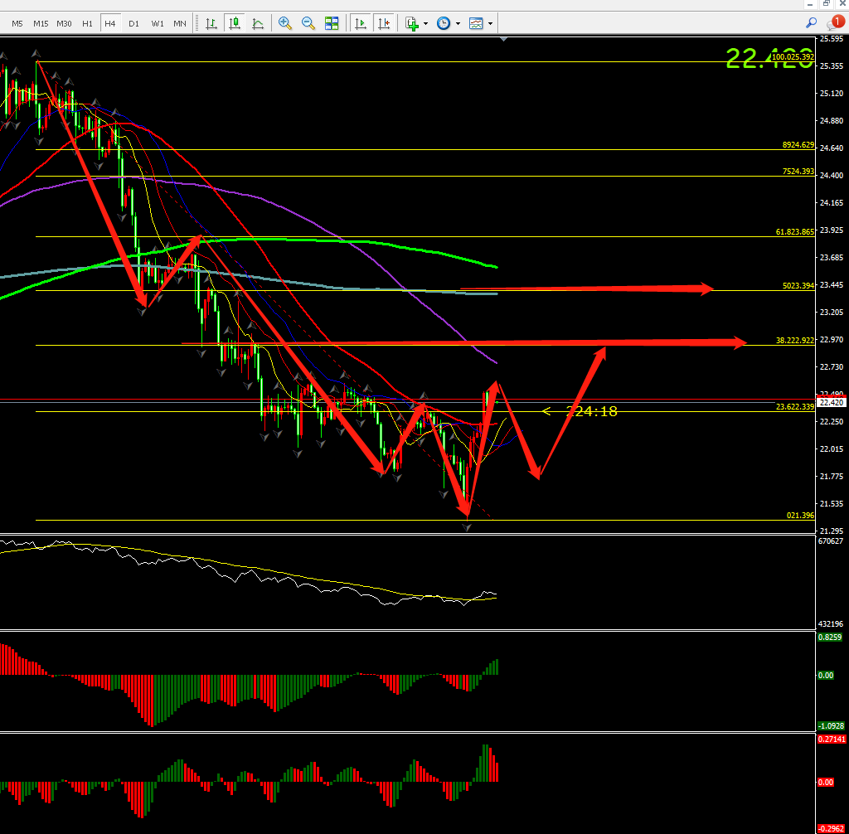This screenshot has width=849, height=834.
Task: Click the tile windows icon
Action: (x=332, y=23)
